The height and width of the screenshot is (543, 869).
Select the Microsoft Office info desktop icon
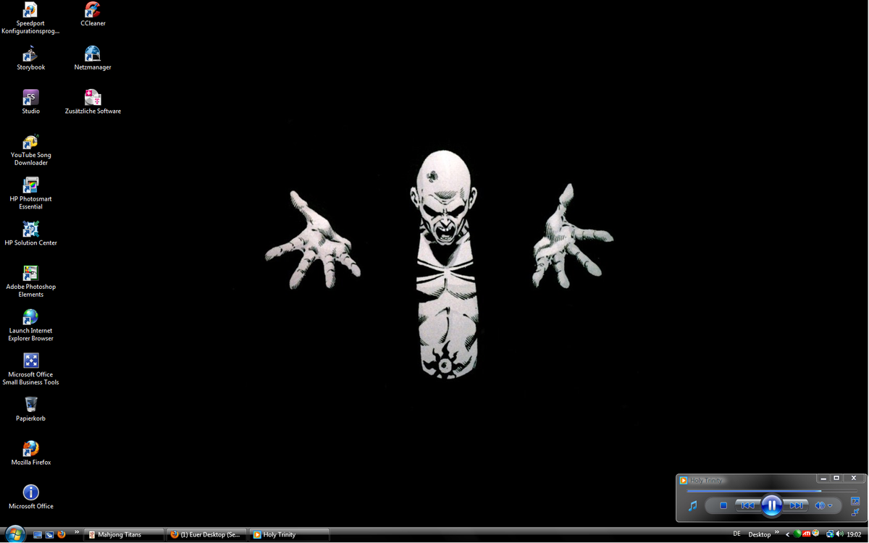(30, 497)
